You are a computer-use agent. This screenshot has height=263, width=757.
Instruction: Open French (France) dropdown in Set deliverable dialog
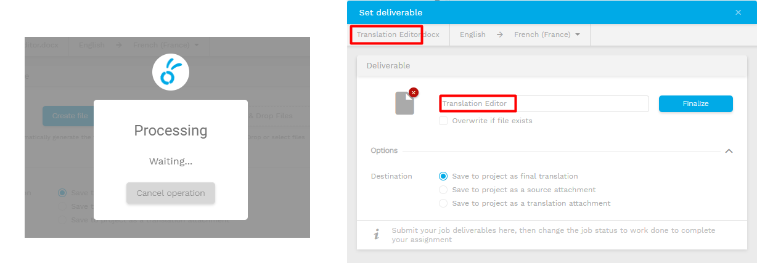coord(547,35)
